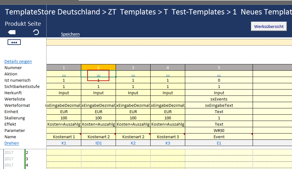Select the Einheit EUR cell in column 1
The height and width of the screenshot is (169, 292).
tap(64, 112)
